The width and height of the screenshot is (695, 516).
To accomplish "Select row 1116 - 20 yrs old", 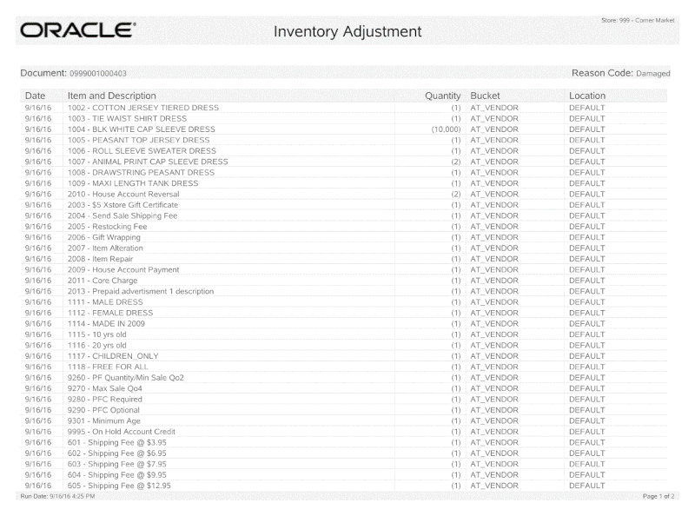I will pyautogui.click(x=343, y=345).
